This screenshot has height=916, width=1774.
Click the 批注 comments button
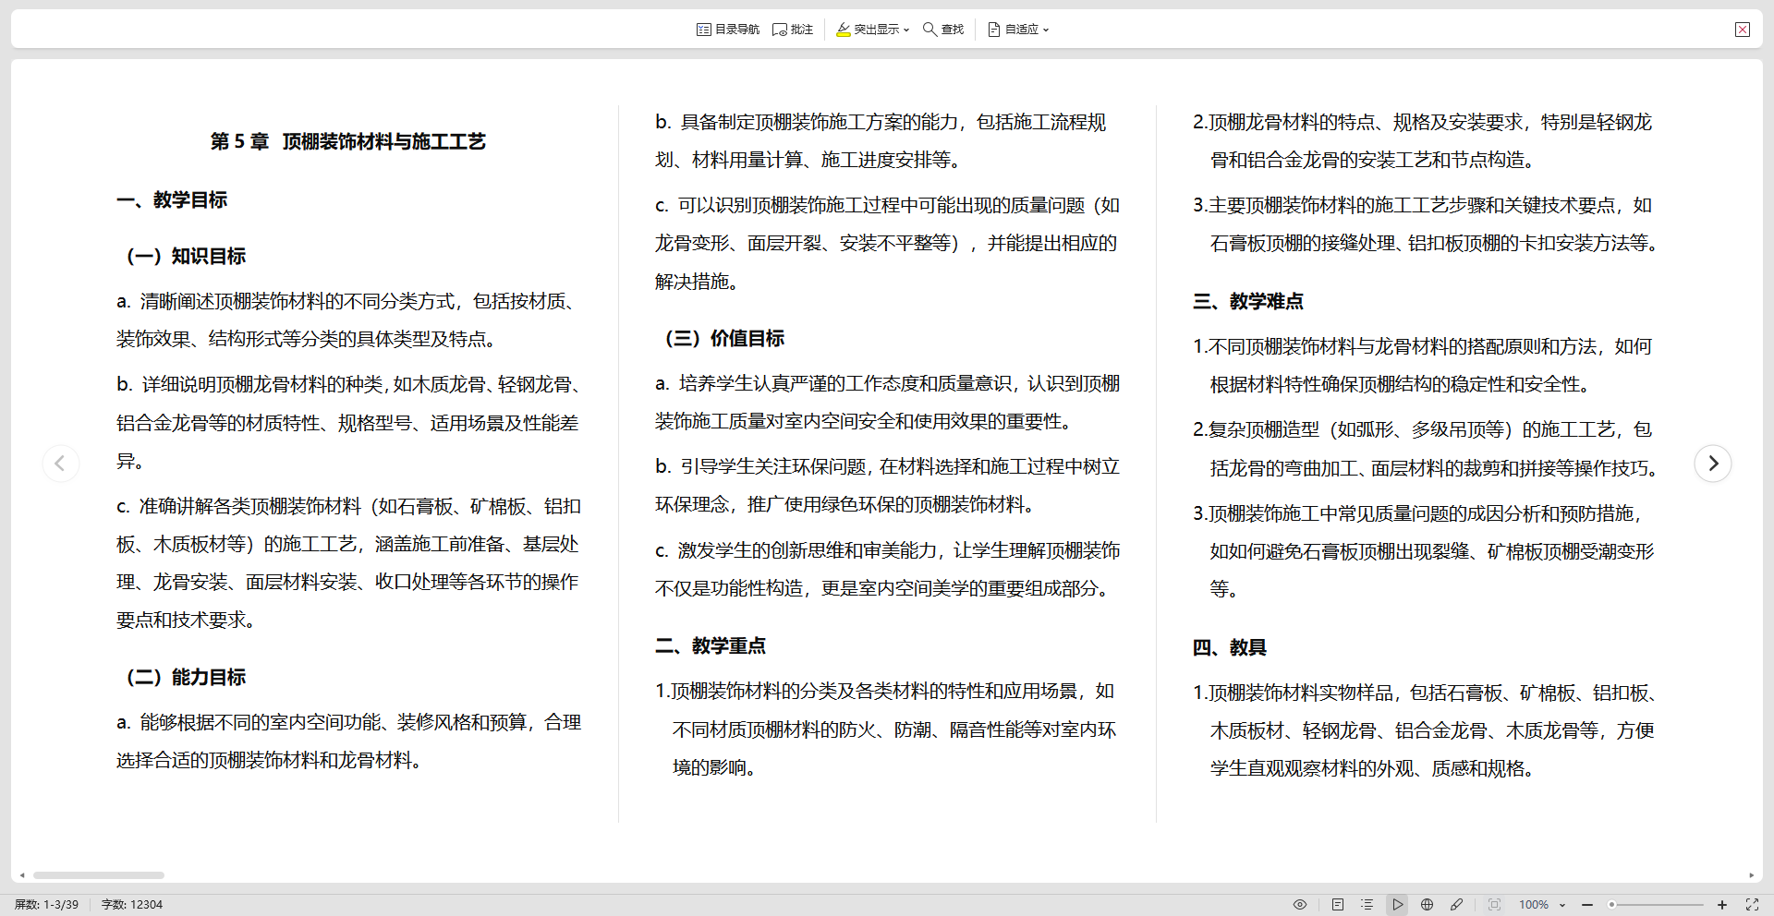(x=793, y=30)
